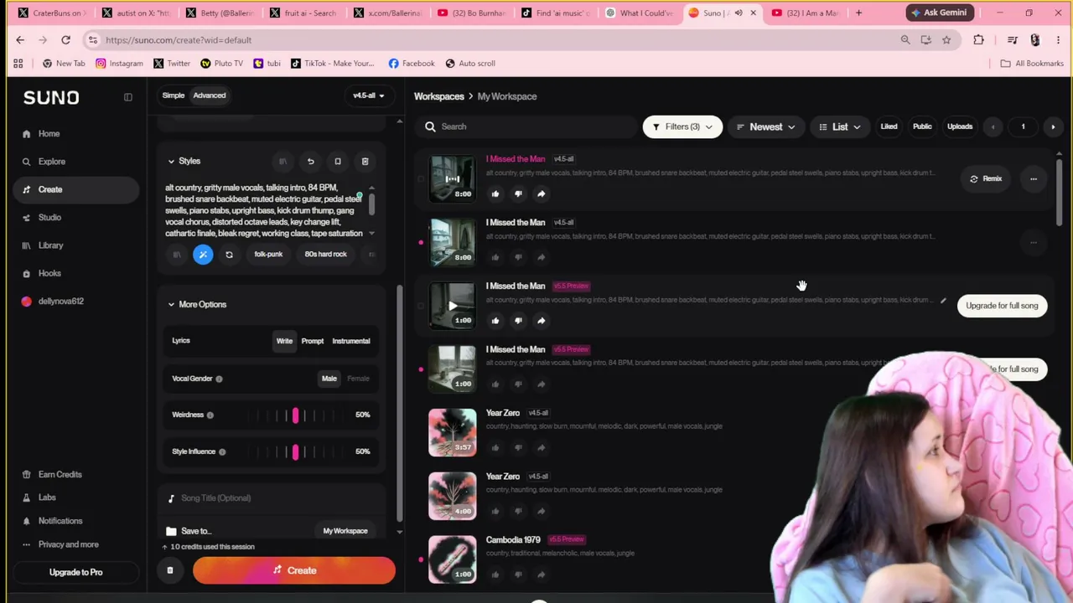Screen dimensions: 1073x603
Task: Open Earn Credits in sidebar
Action: 60,474
